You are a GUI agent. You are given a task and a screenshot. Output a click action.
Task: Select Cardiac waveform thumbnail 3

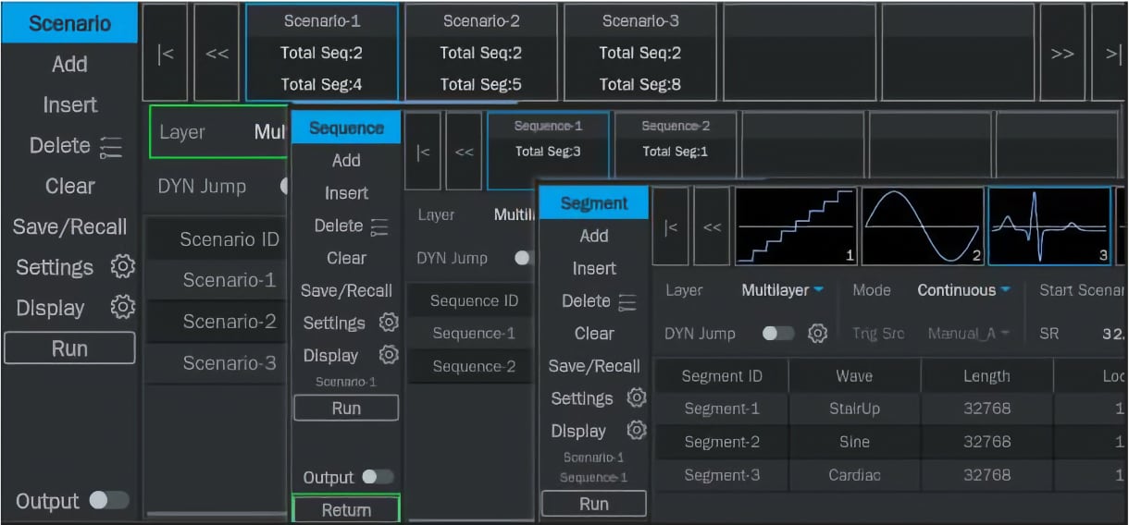1049,226
